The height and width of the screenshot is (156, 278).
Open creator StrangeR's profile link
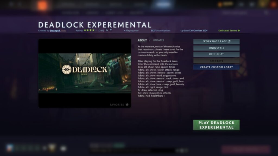point(55,31)
